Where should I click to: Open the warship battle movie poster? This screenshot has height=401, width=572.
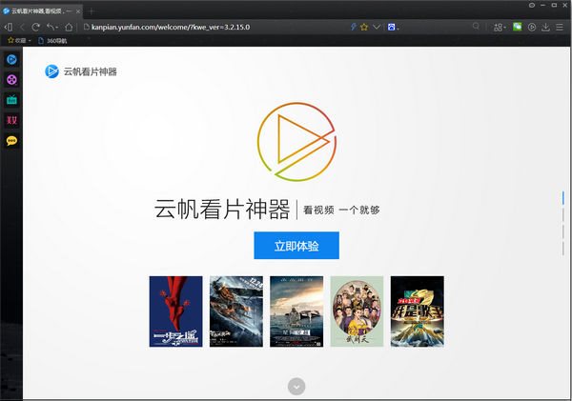(236, 311)
